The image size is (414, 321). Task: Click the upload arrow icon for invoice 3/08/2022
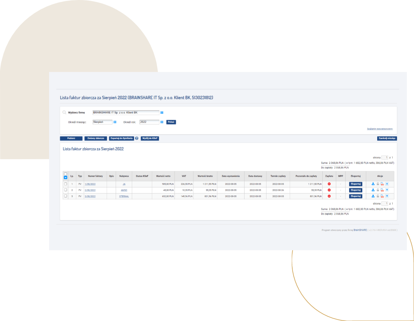(387, 196)
